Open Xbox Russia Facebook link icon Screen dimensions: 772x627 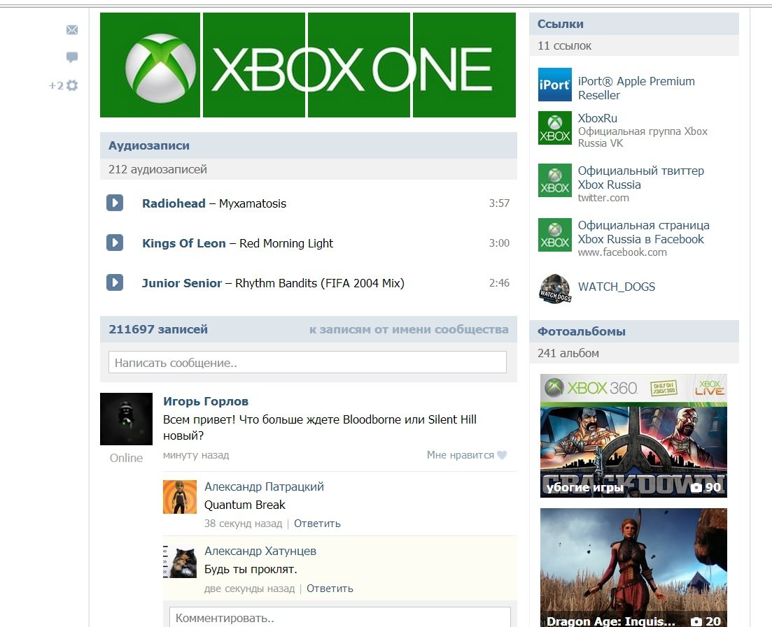point(555,235)
